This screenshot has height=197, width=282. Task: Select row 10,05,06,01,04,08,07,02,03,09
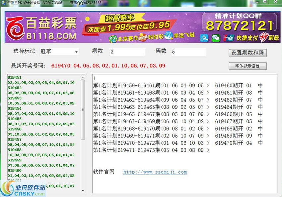[41, 103]
